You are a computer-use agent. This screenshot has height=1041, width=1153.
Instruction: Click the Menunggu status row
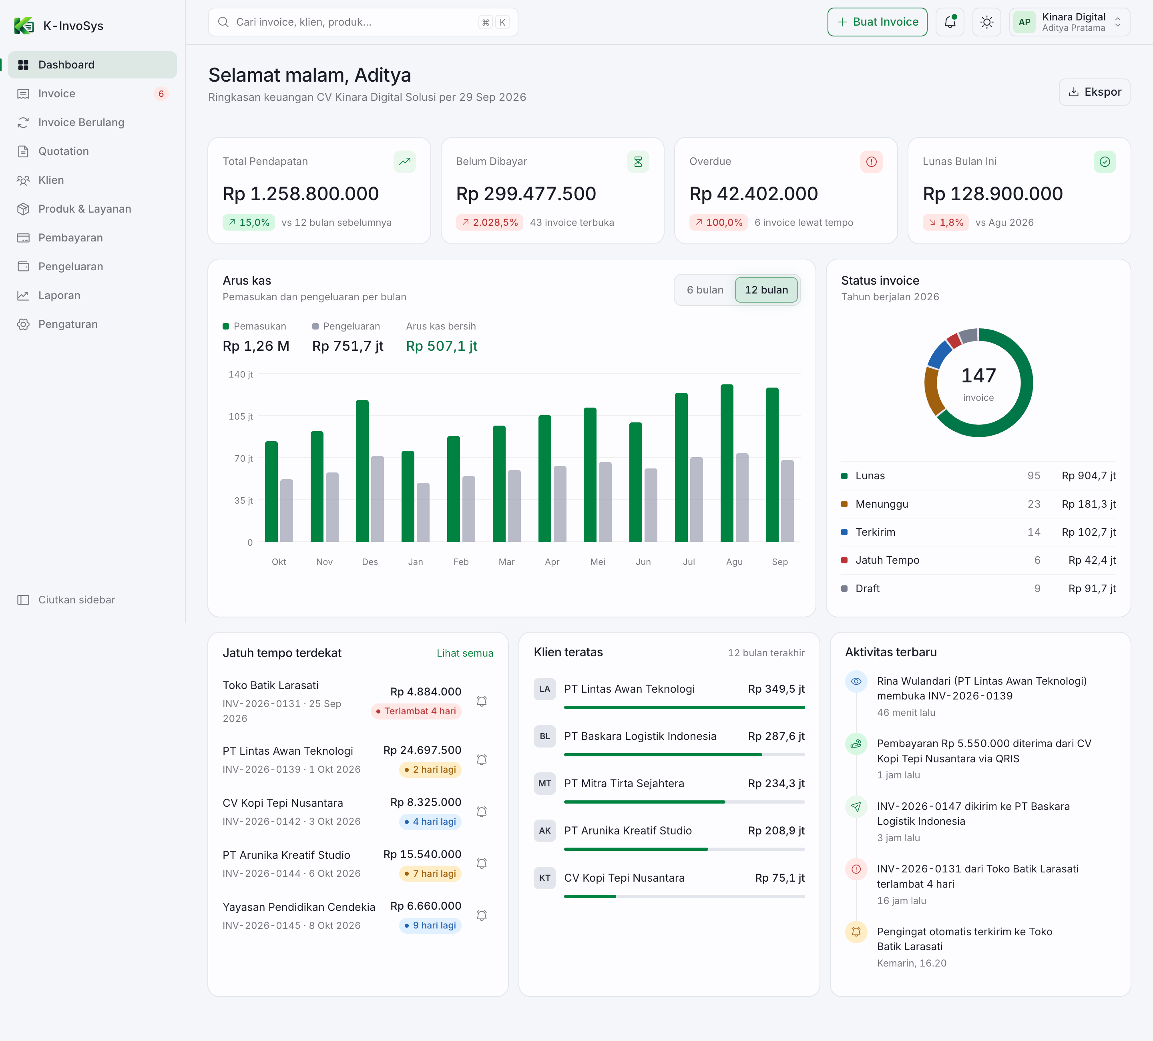978,504
